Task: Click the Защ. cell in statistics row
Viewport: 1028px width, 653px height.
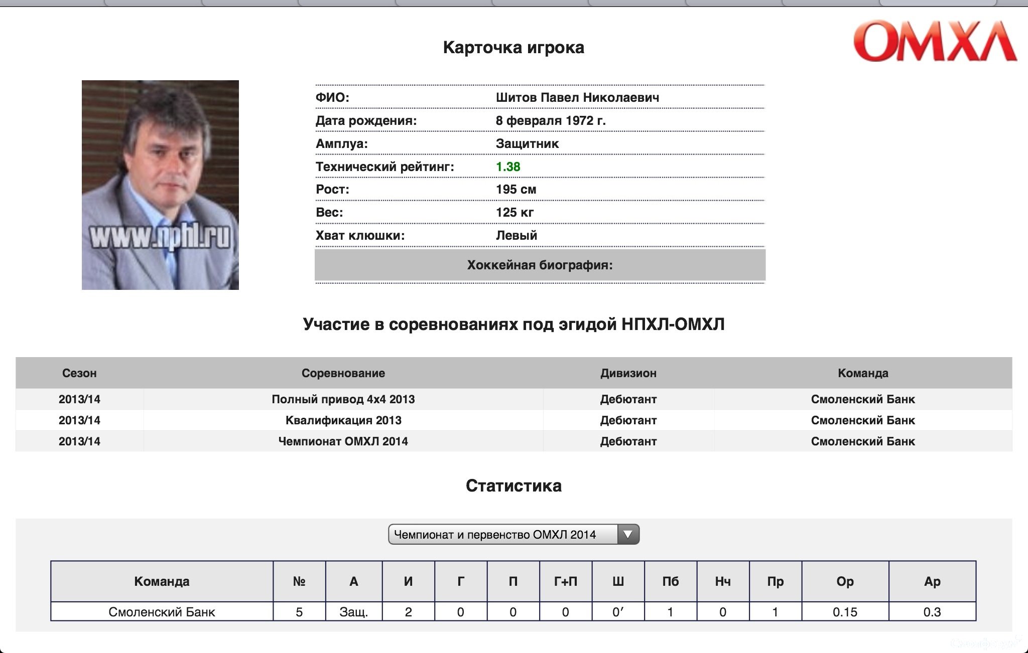Action: (354, 612)
